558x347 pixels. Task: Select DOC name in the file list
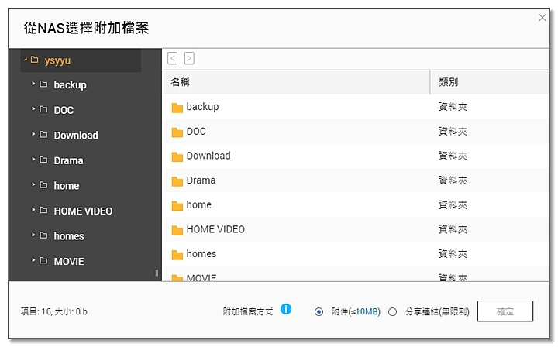pyautogui.click(x=196, y=132)
